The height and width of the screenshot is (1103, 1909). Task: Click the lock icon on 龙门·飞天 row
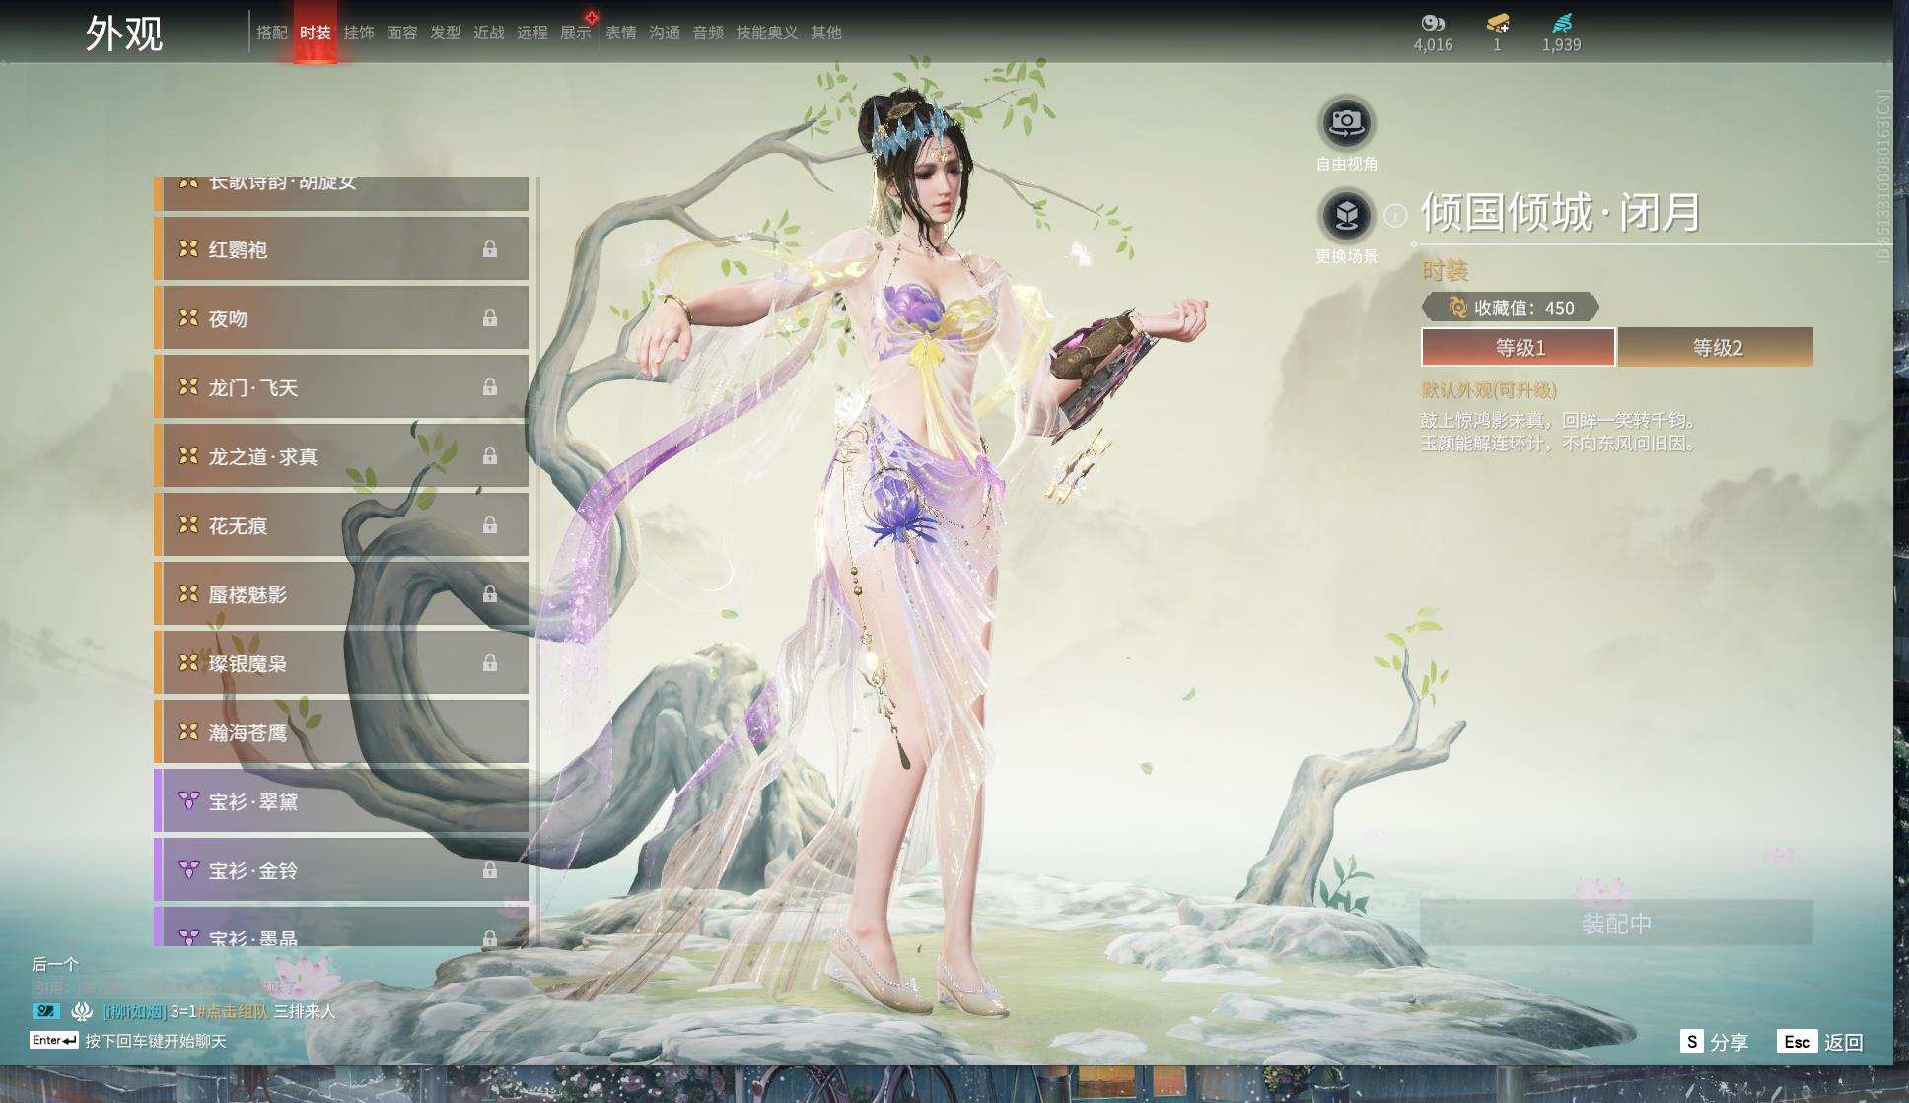tap(489, 387)
